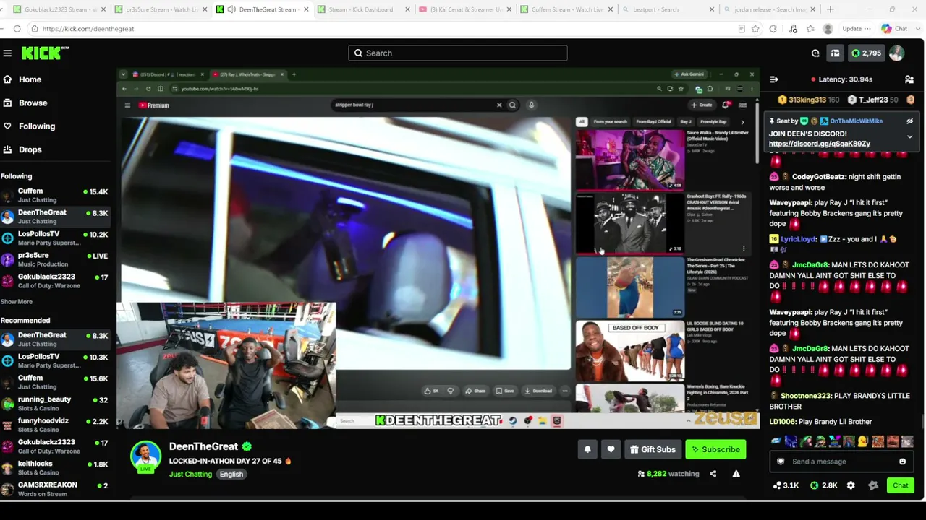Click the chat message input field

(x=841, y=461)
